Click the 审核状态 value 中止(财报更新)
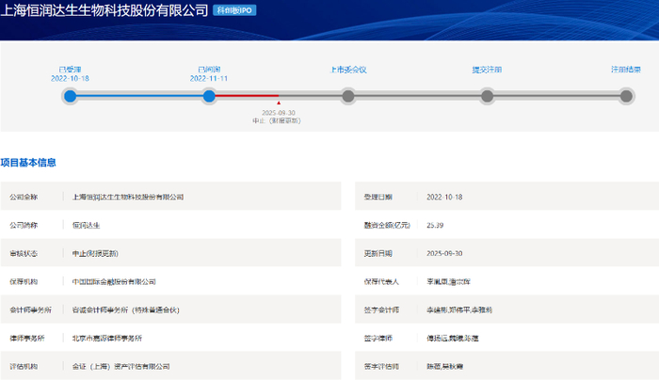Viewport: 659px width, 380px height. point(95,253)
